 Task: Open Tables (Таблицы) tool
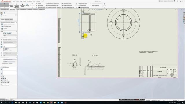click(x=104, y=4)
